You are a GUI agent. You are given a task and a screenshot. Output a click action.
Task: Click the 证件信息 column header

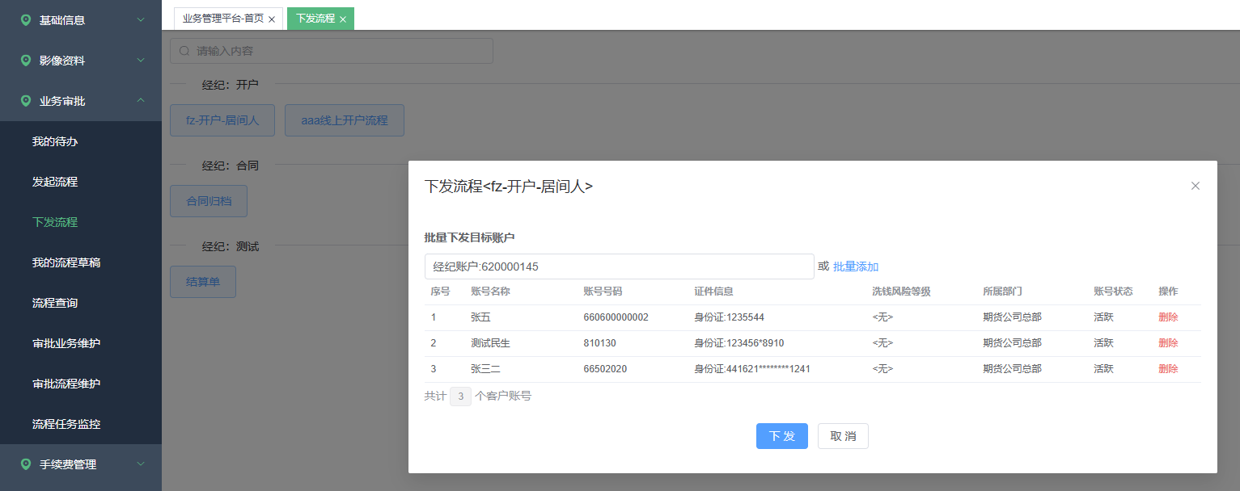click(713, 292)
